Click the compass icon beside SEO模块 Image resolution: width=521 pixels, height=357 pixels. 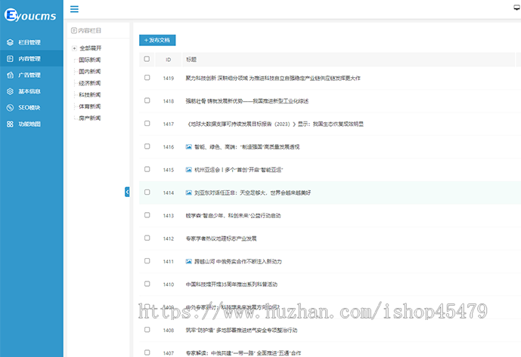(x=10, y=107)
